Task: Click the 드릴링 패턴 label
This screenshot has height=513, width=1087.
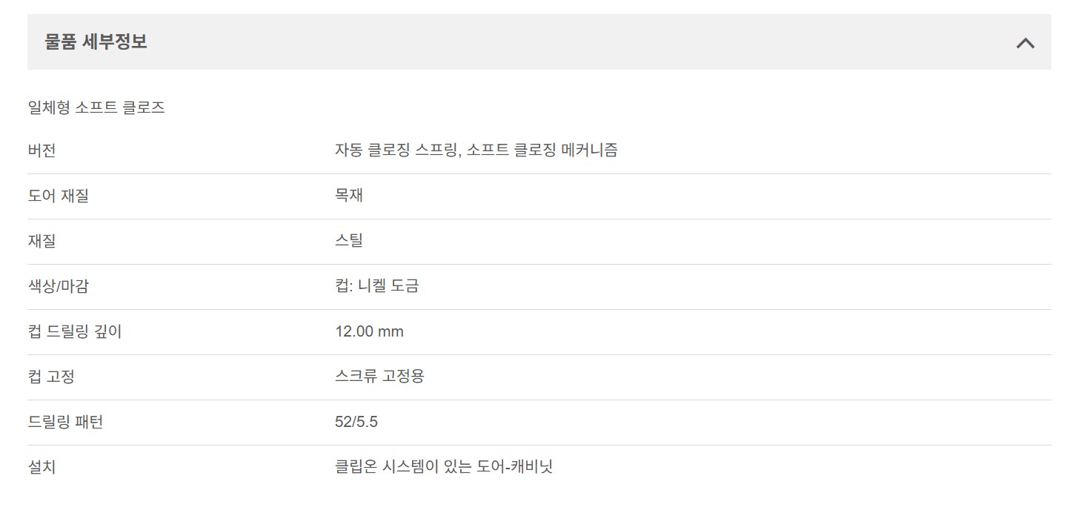Action: [65, 423]
